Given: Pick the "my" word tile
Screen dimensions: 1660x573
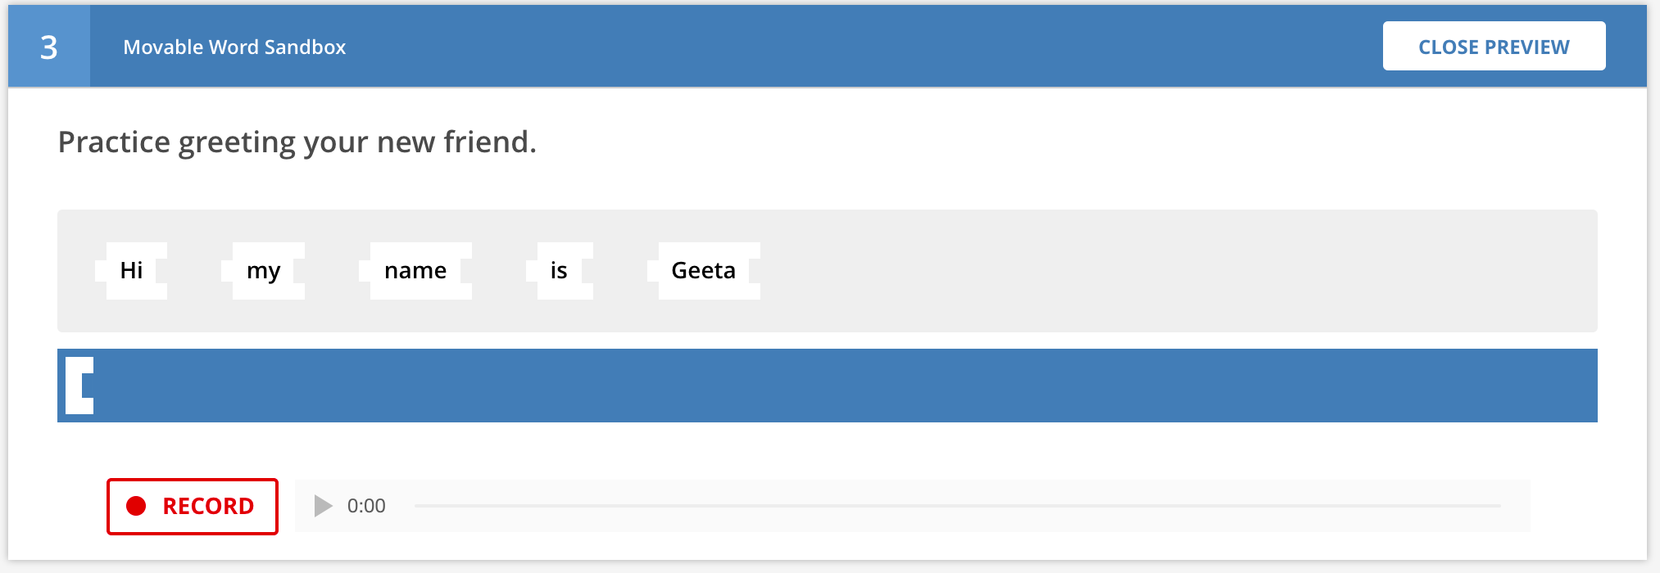Looking at the screenshot, I should [264, 271].
